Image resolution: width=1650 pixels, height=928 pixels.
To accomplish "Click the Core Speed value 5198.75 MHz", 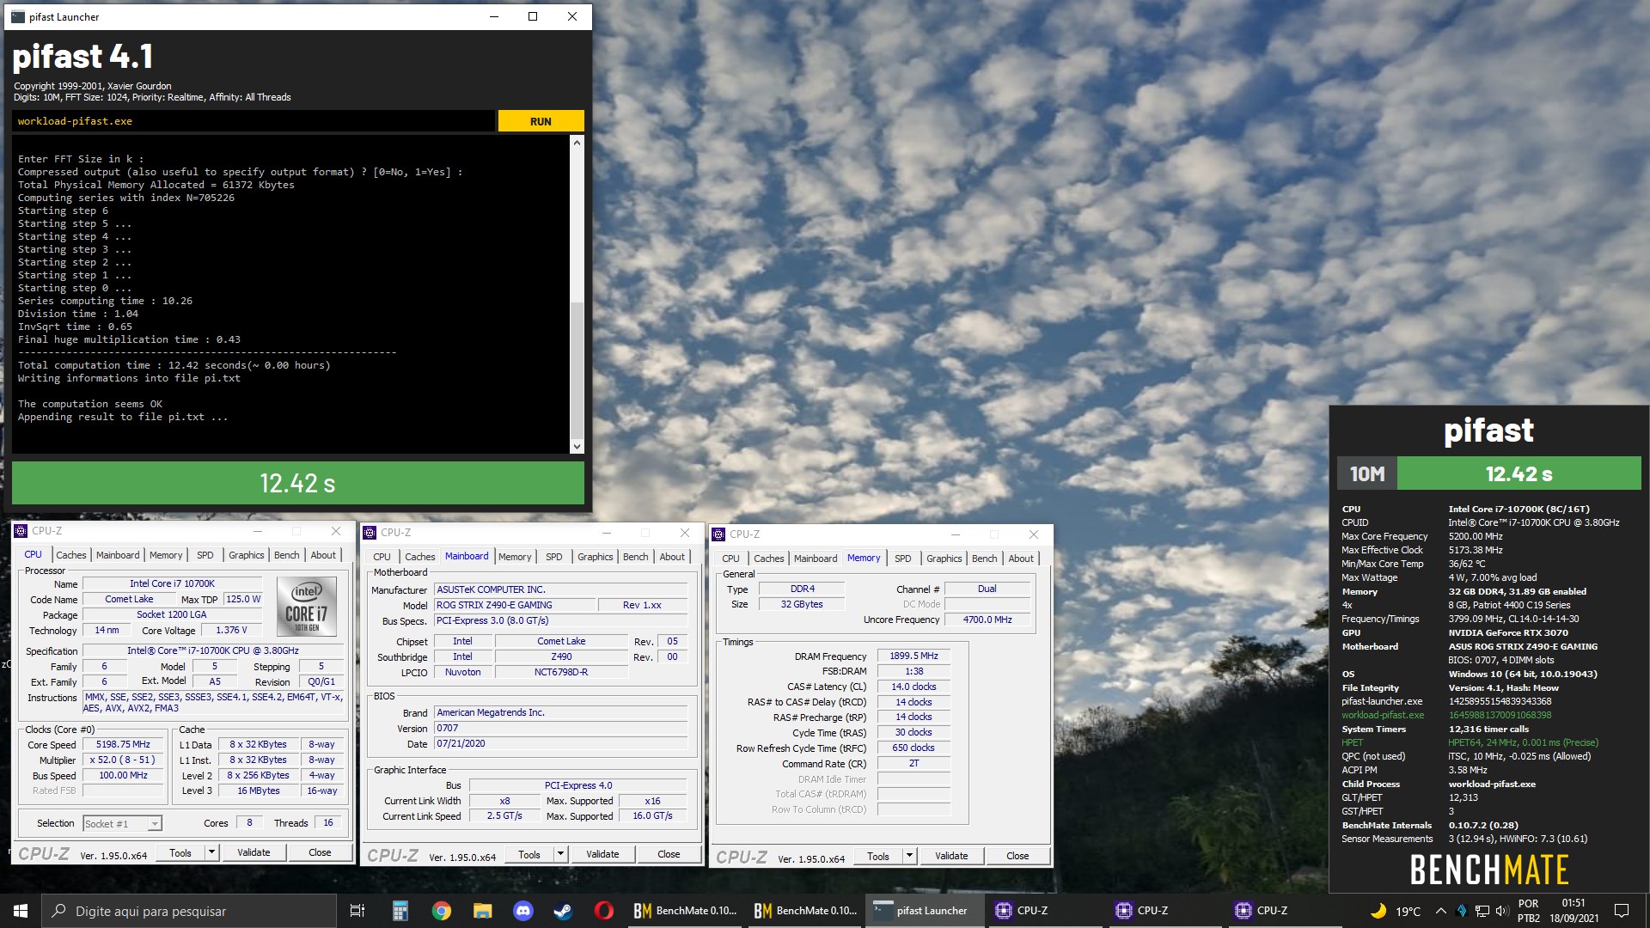I will (123, 745).
